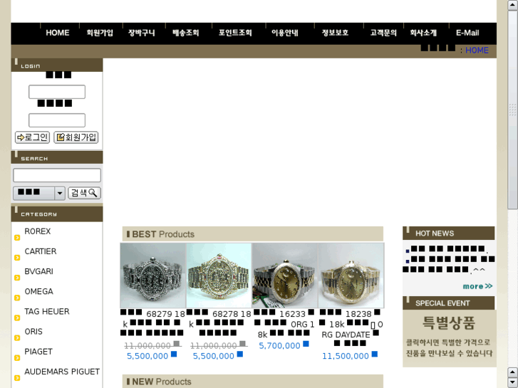Viewport: 518px width, 388px height.
Task: Focus the login password input field
Action: click(57, 120)
